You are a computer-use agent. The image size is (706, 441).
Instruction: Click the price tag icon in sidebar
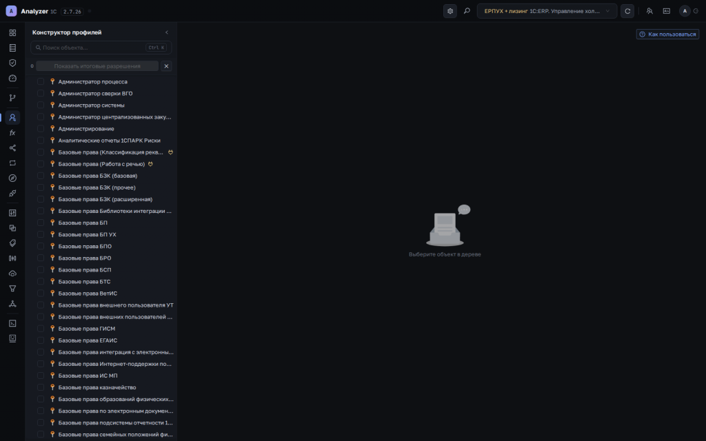pyautogui.click(x=12, y=243)
